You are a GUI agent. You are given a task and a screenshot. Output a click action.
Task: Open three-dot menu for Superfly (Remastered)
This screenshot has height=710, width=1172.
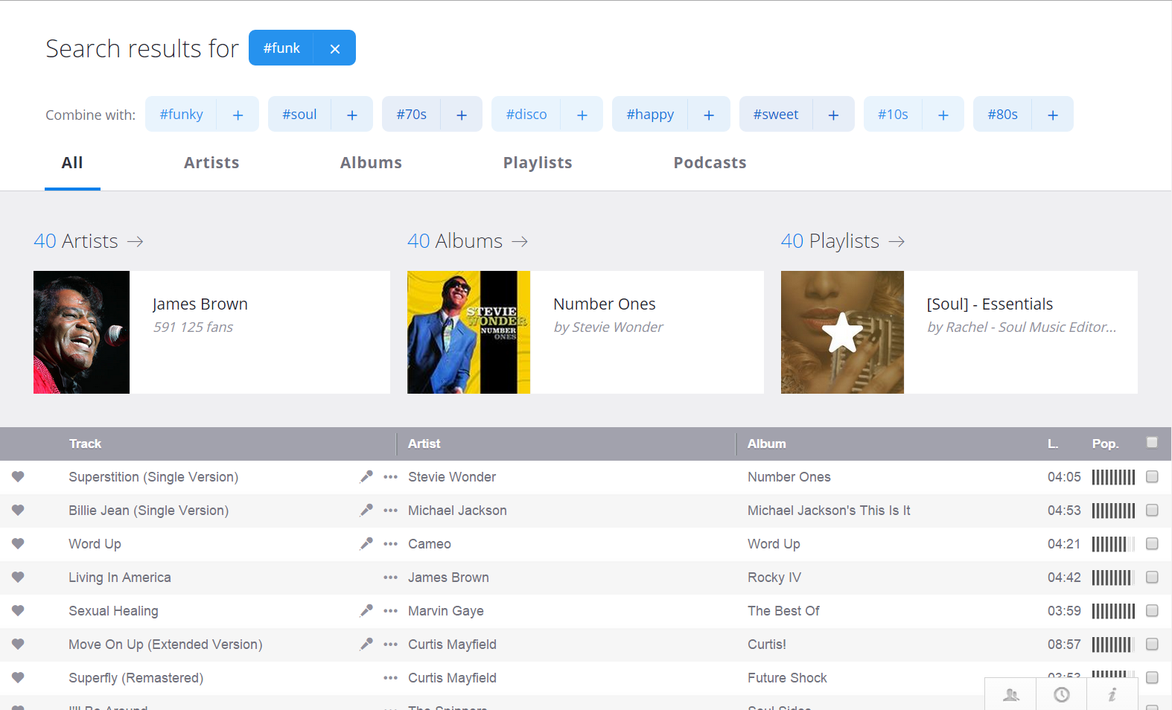[x=390, y=678]
